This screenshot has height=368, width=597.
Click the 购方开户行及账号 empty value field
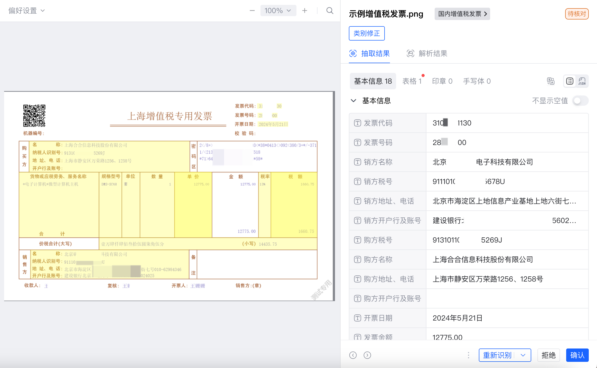[x=507, y=298]
